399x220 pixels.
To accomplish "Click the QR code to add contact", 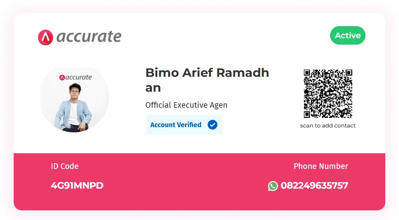I will pos(328,93).
